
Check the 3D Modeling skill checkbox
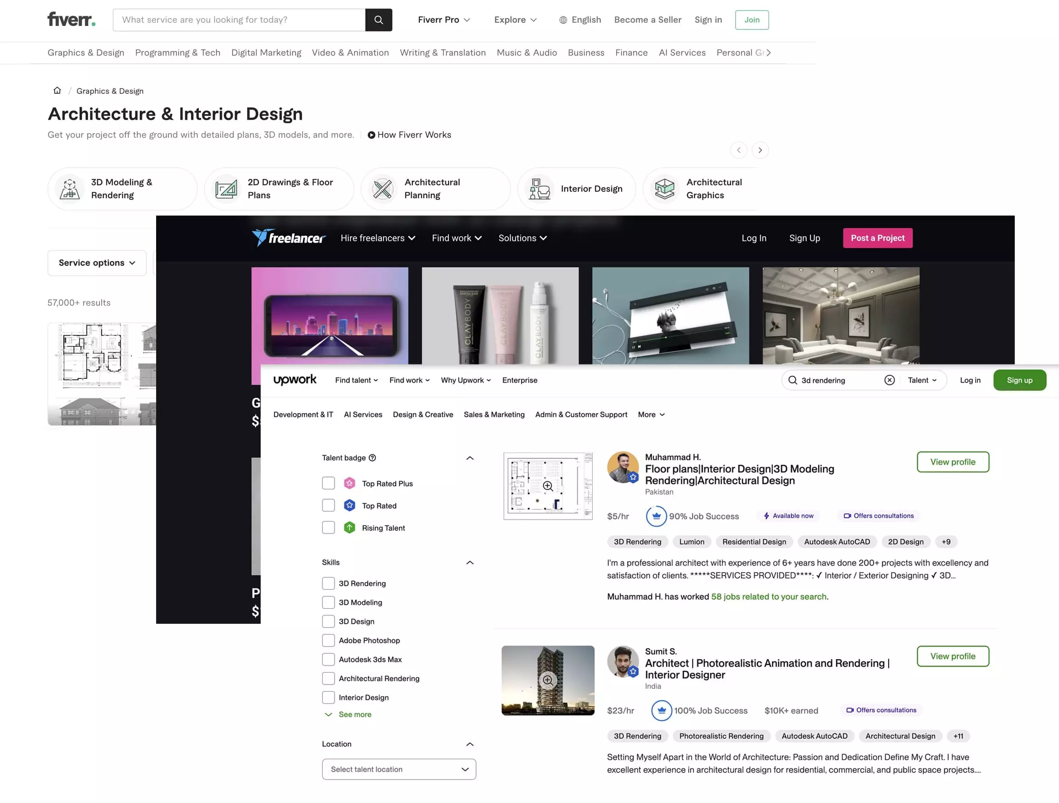tap(328, 602)
